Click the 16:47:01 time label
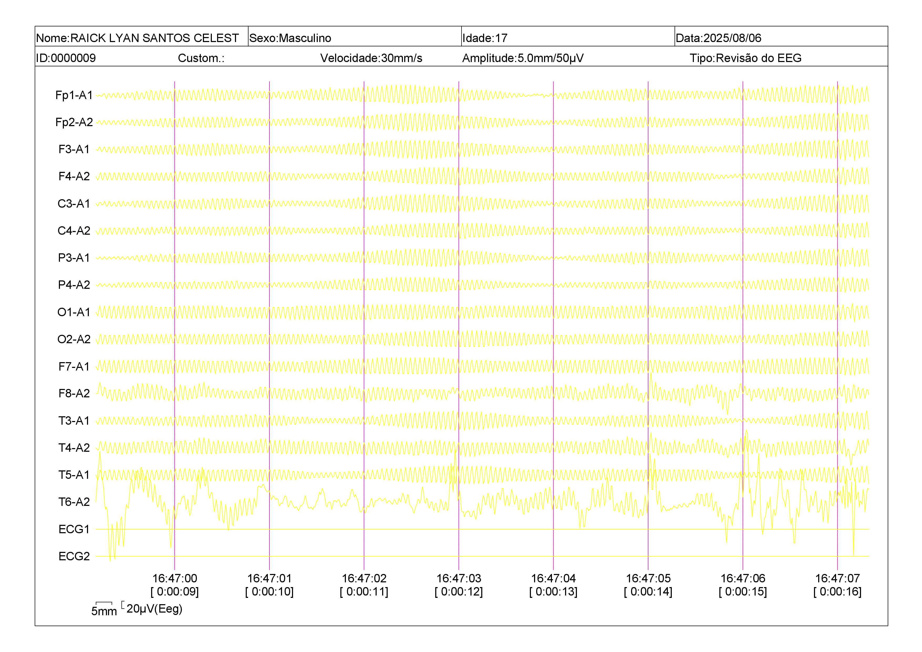Screen dimensions: 922x652 pyautogui.click(x=269, y=578)
